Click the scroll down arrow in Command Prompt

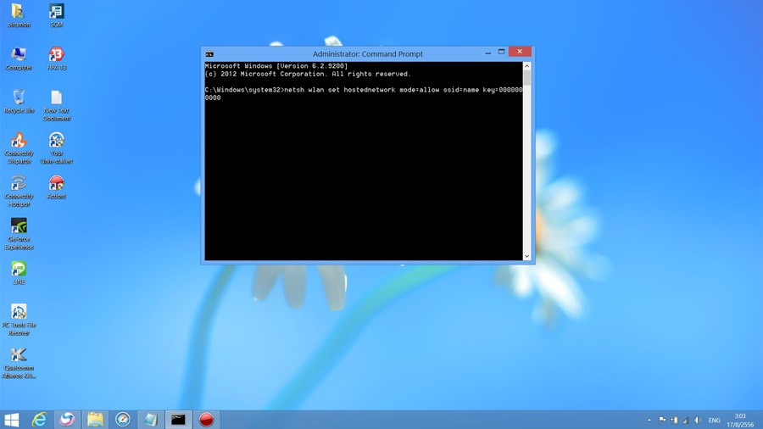pos(527,256)
